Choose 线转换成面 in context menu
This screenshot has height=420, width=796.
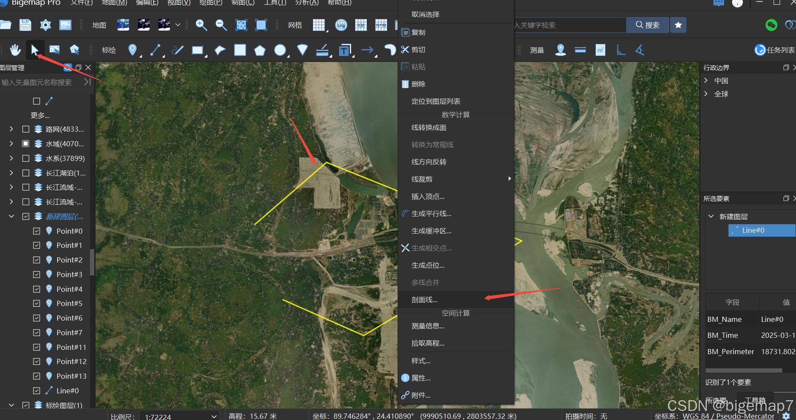[456, 128]
